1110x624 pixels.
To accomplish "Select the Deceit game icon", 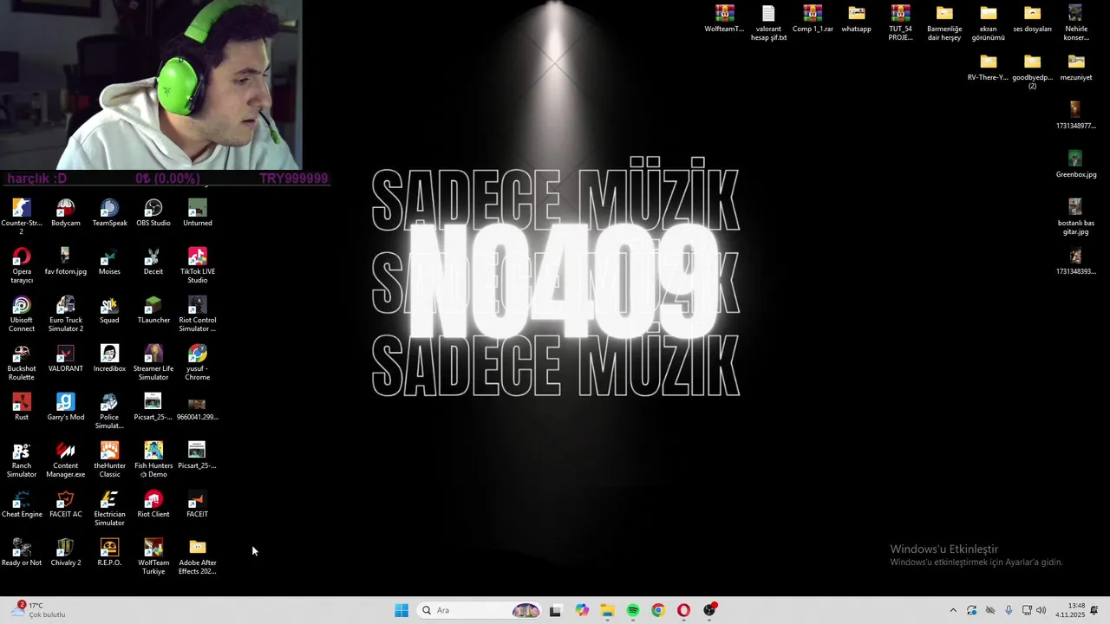I will (x=153, y=262).
